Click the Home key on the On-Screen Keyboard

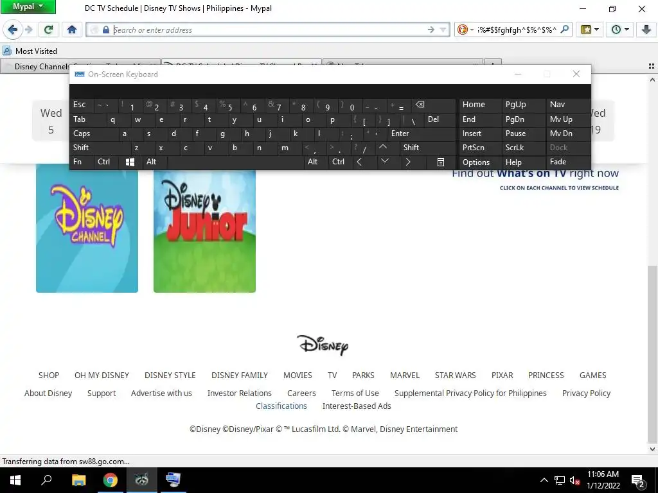(480, 105)
